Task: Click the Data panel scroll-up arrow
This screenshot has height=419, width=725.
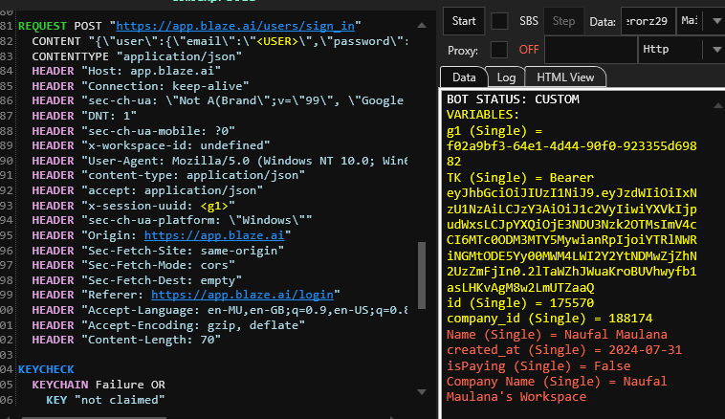Action: tap(718, 106)
